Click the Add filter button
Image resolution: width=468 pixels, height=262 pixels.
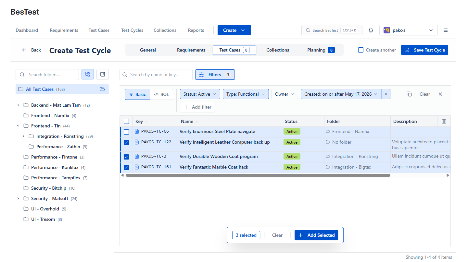click(197, 107)
